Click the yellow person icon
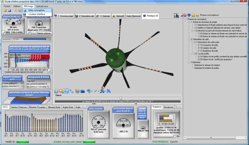This screenshot has width=249, height=145. 193,15
